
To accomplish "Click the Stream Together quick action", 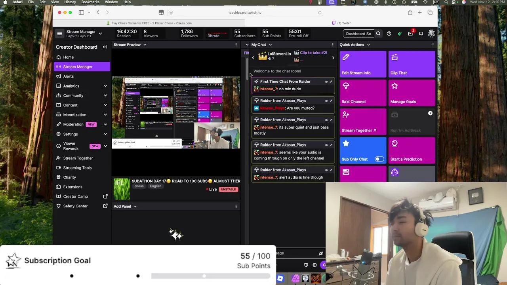I will coord(363,122).
